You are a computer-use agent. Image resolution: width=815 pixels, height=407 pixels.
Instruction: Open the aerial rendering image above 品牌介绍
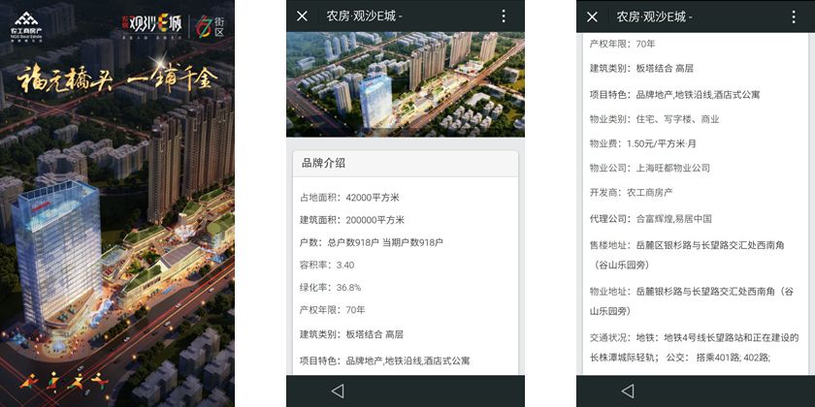click(x=406, y=84)
